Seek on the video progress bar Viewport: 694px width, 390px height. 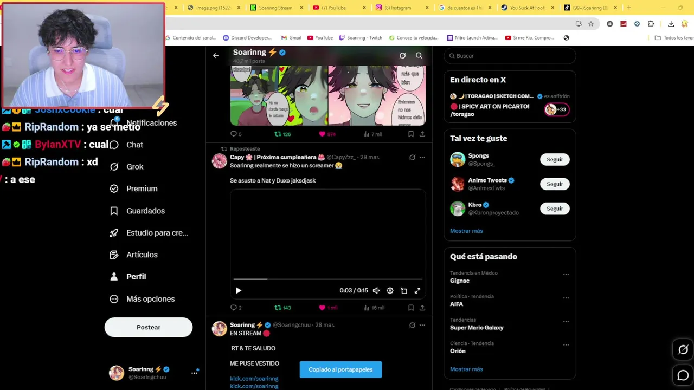(x=328, y=279)
